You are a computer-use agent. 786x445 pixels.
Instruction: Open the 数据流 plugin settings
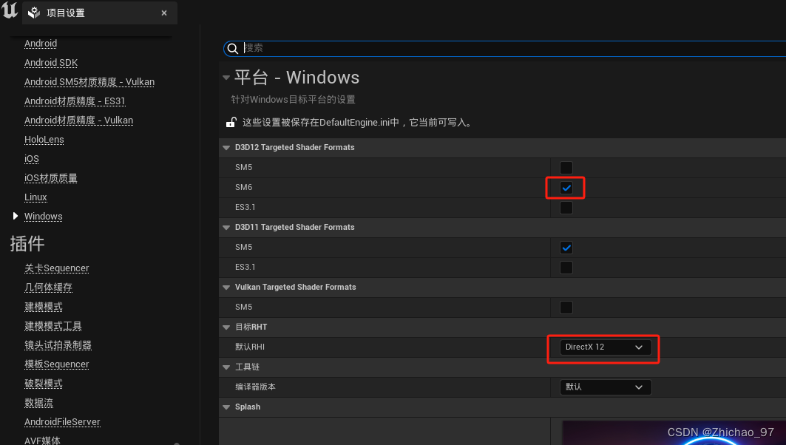(38, 402)
